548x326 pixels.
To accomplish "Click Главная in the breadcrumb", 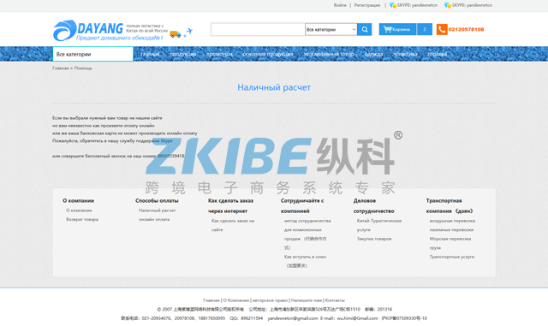I will [x=61, y=68].
